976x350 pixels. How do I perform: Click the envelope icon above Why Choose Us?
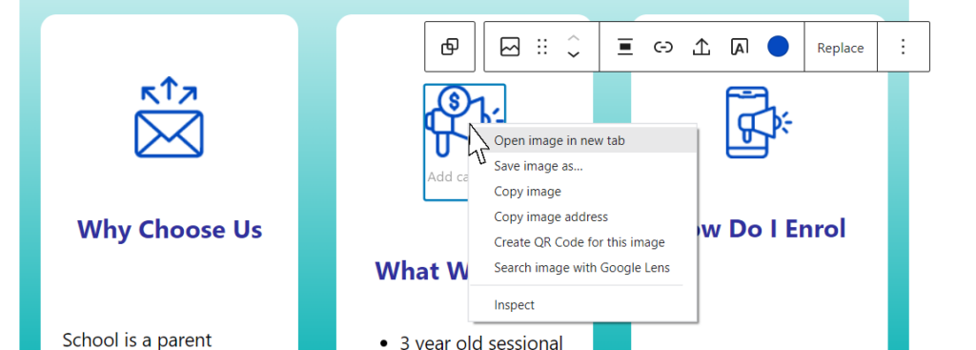[x=170, y=117]
